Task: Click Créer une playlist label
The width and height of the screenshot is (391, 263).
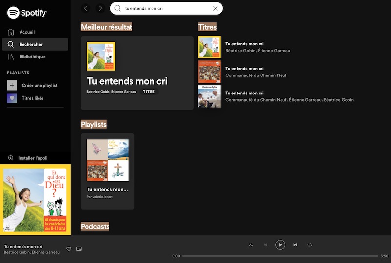Action: [x=40, y=85]
